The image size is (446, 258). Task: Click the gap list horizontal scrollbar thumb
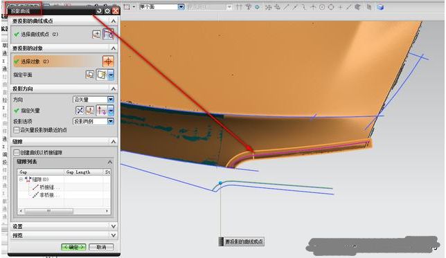[x=48, y=211]
